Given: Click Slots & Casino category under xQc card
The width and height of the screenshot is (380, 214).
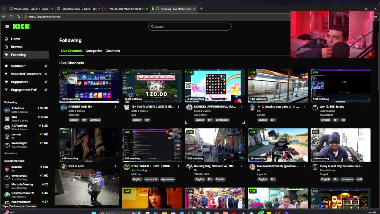Looking at the screenshot, I should pyautogui.click(x=140, y=111).
